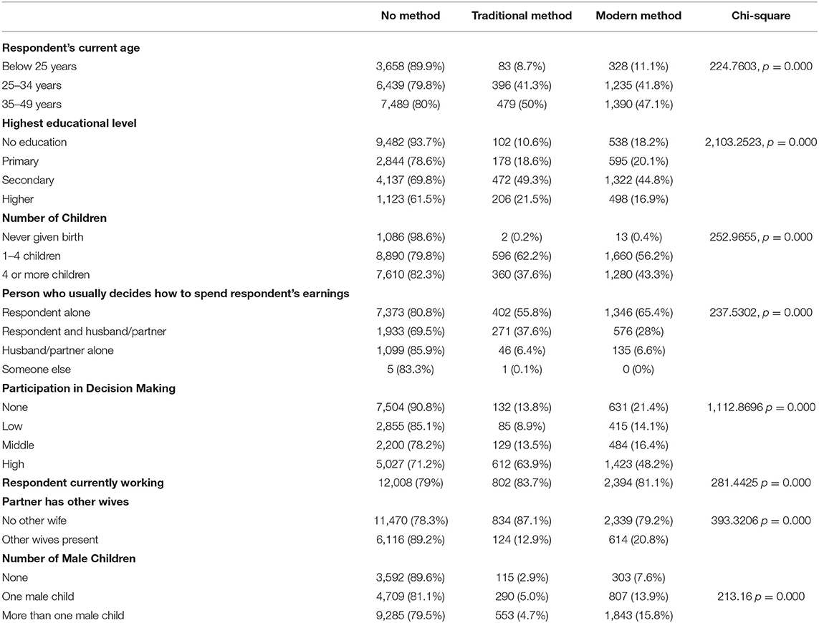Viewport: 819px width, 623px height.
Task: Select the 'Respondent's current age' section heading
Action: point(71,48)
